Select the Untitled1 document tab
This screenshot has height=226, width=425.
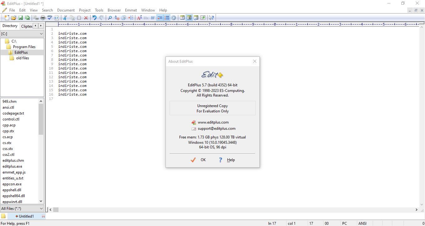point(26,216)
